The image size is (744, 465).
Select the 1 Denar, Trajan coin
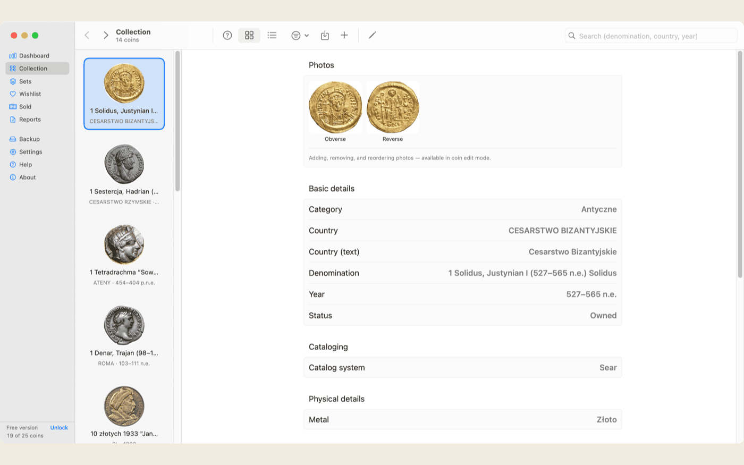coord(124,336)
